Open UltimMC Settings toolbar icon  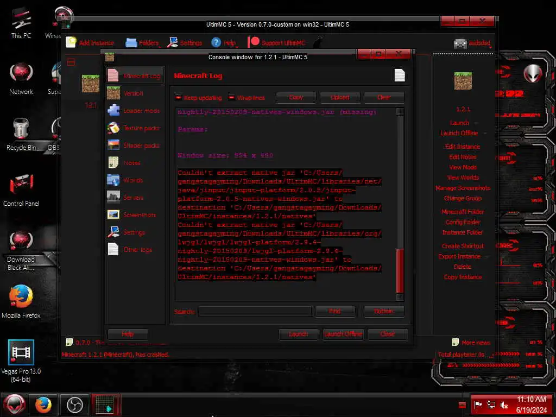(172, 42)
